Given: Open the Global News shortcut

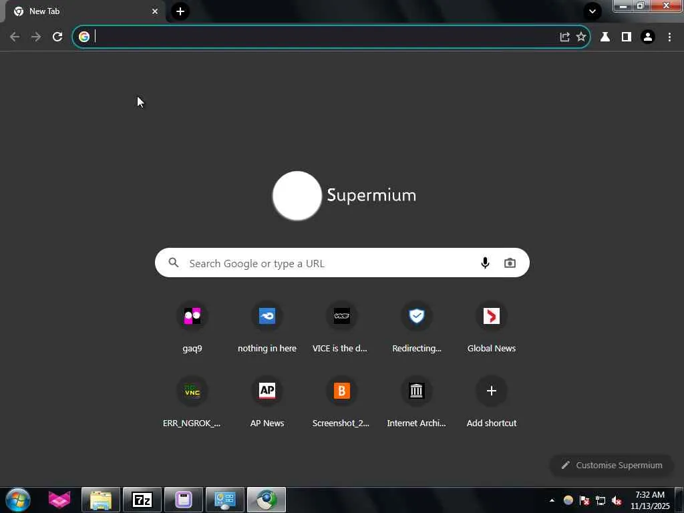Looking at the screenshot, I should (492, 327).
